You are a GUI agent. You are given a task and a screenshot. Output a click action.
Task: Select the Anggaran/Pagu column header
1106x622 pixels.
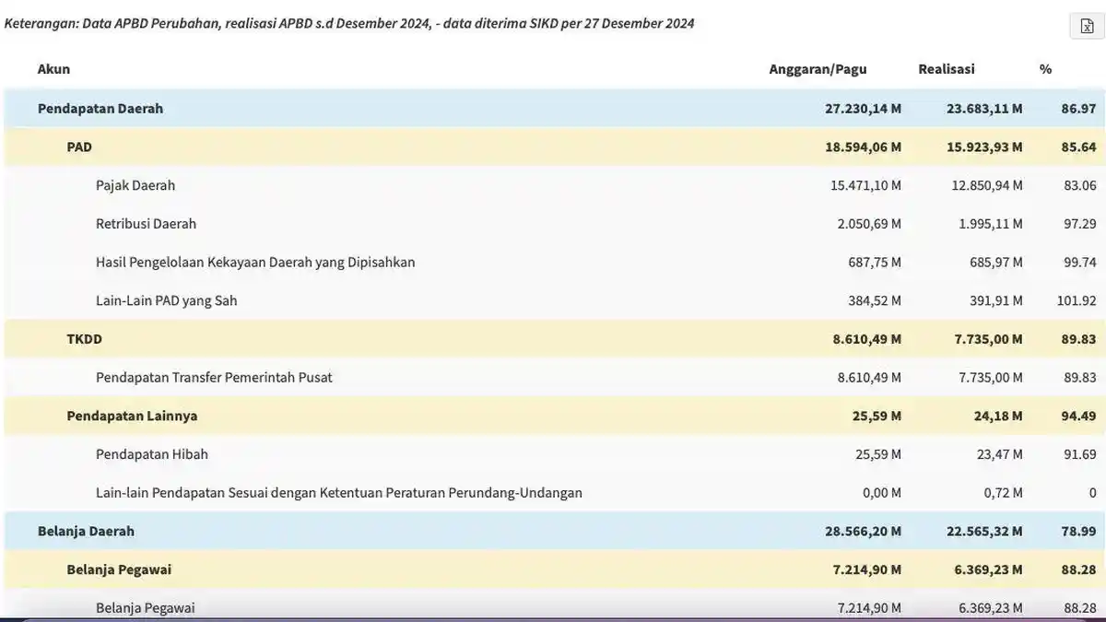pos(818,69)
